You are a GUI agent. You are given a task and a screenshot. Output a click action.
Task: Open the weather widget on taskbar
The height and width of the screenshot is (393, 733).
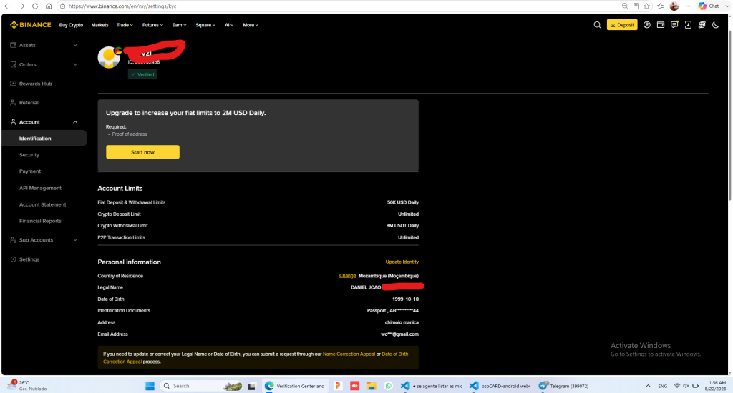pyautogui.click(x=27, y=386)
